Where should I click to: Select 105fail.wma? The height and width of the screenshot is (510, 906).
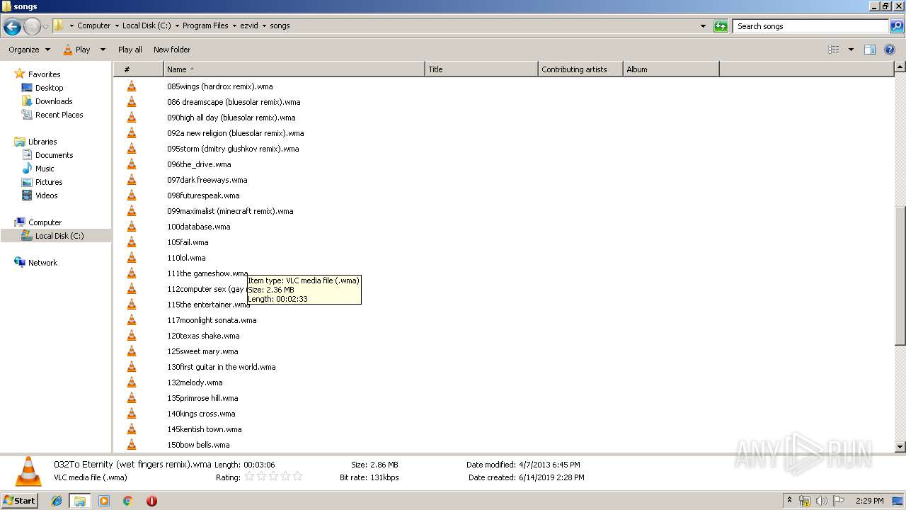click(x=188, y=242)
